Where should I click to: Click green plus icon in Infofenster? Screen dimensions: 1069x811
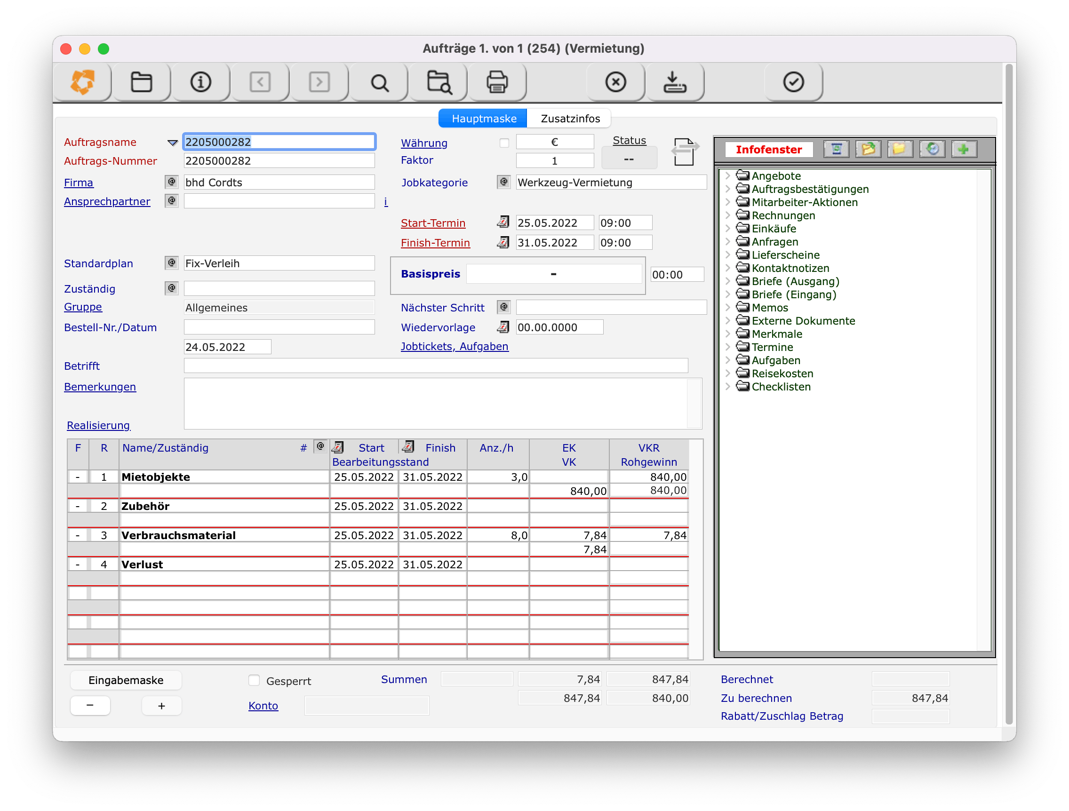pyautogui.click(x=963, y=149)
